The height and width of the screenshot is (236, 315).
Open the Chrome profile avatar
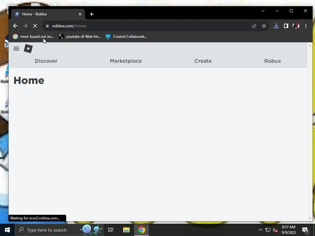296,26
